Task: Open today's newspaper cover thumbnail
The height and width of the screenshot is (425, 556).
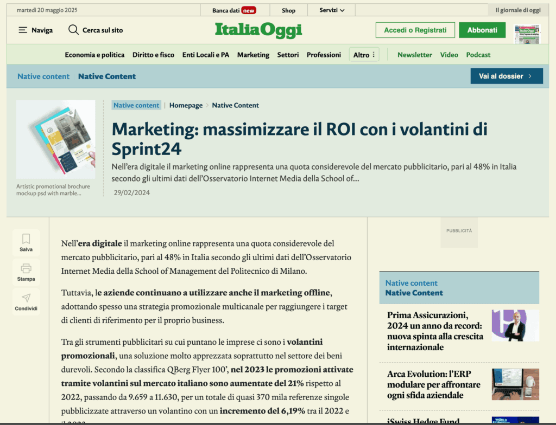Action: [527, 34]
